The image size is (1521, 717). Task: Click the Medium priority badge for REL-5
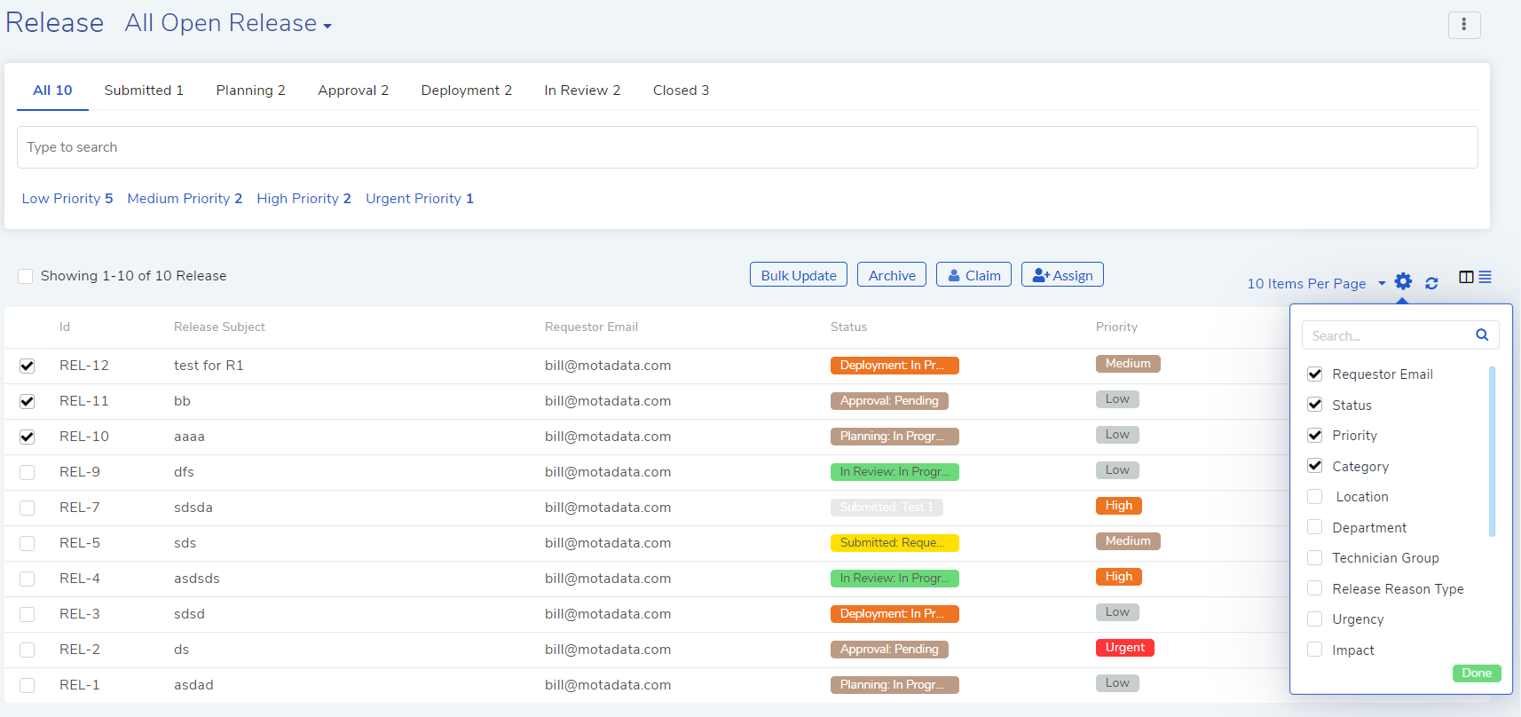pos(1128,541)
